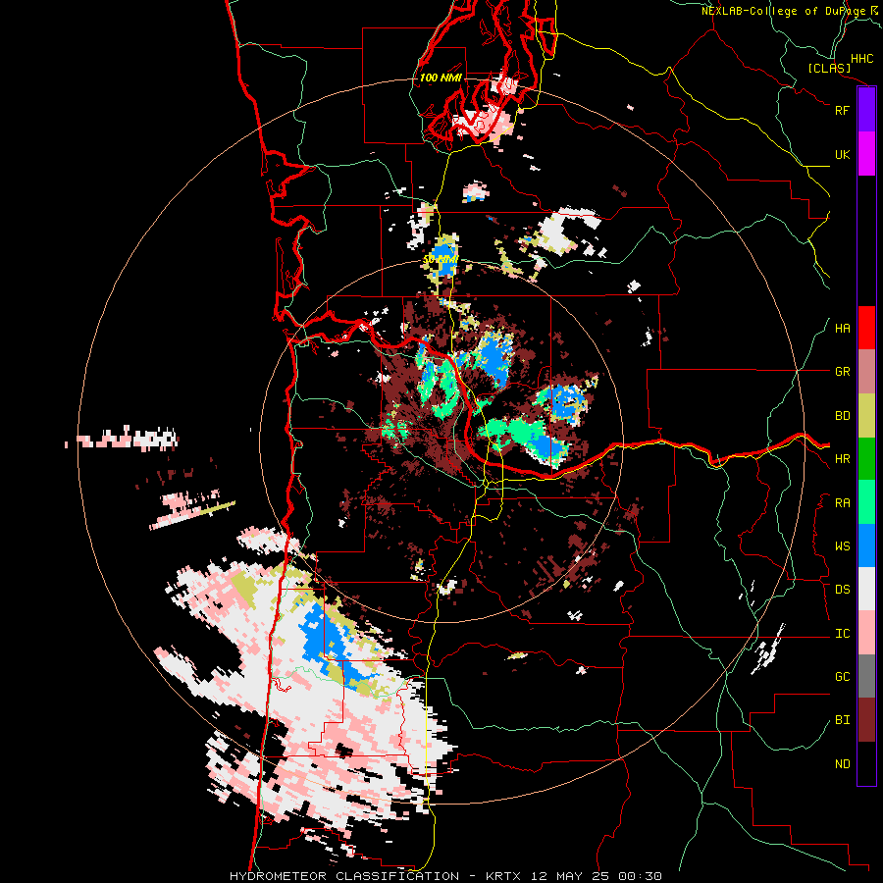Click the [CLAS] label
This screenshot has height=883, width=883.
tap(829, 68)
